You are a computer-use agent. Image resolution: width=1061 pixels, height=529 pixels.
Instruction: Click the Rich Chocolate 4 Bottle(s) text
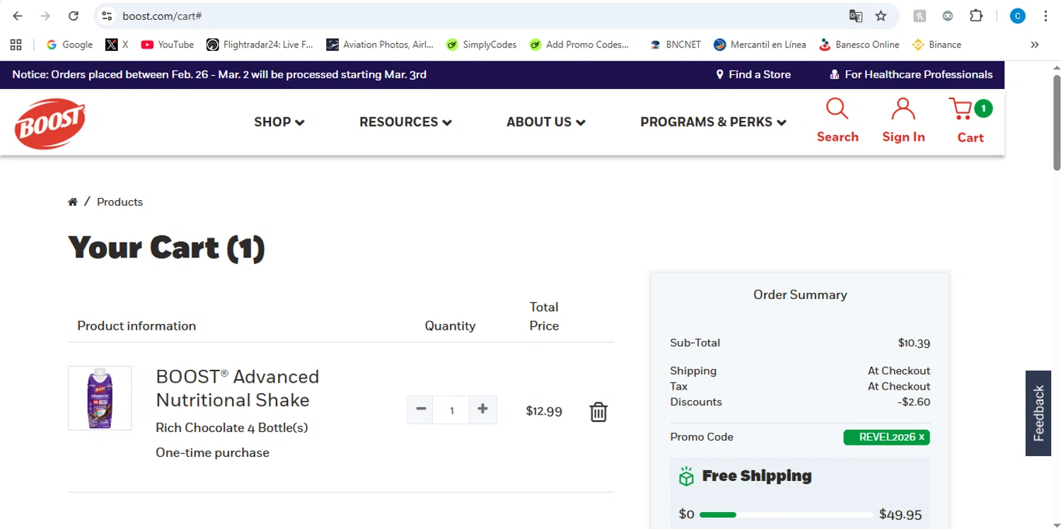(232, 428)
